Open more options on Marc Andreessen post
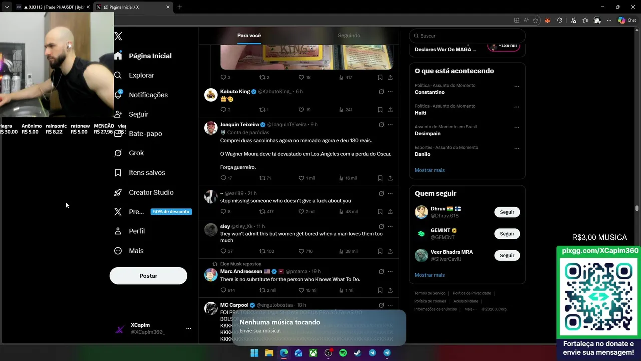The height and width of the screenshot is (361, 641). pyautogui.click(x=390, y=272)
